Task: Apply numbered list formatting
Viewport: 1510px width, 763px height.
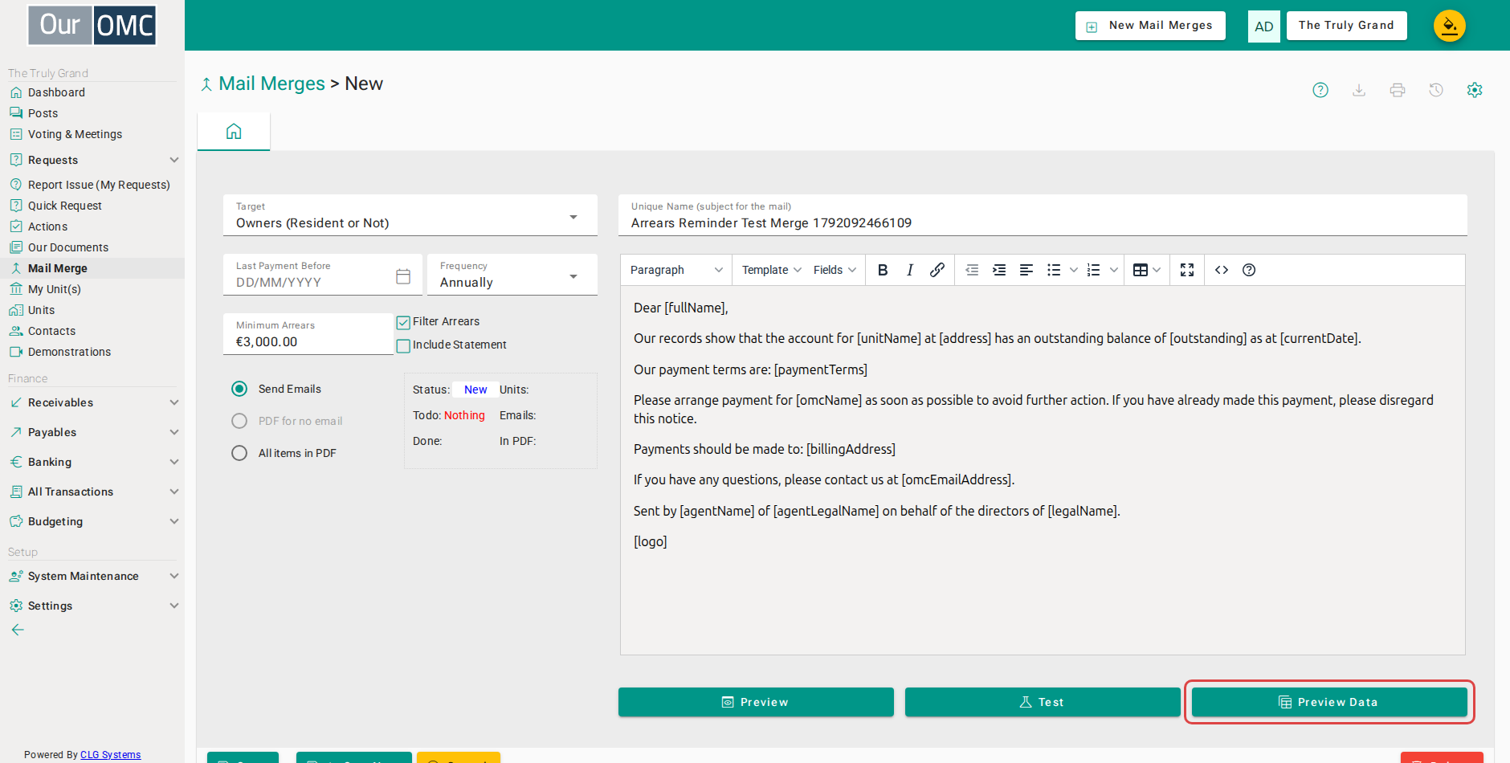Action: point(1094,270)
